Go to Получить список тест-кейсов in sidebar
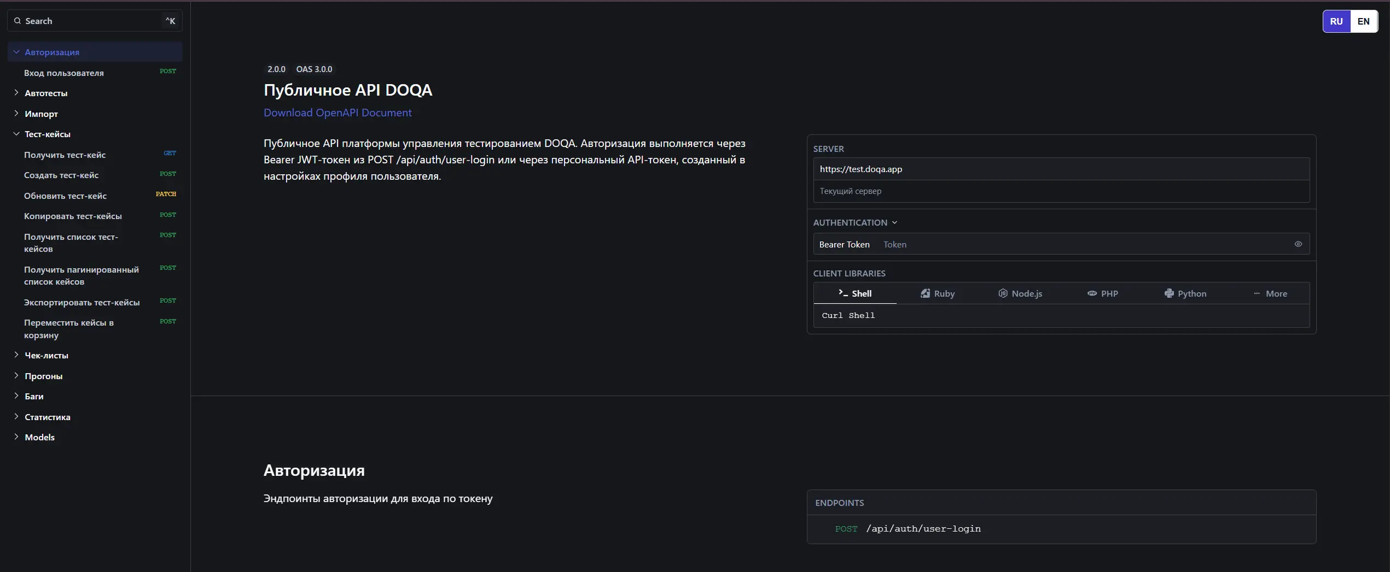Image resolution: width=1390 pixels, height=572 pixels. click(x=95, y=243)
